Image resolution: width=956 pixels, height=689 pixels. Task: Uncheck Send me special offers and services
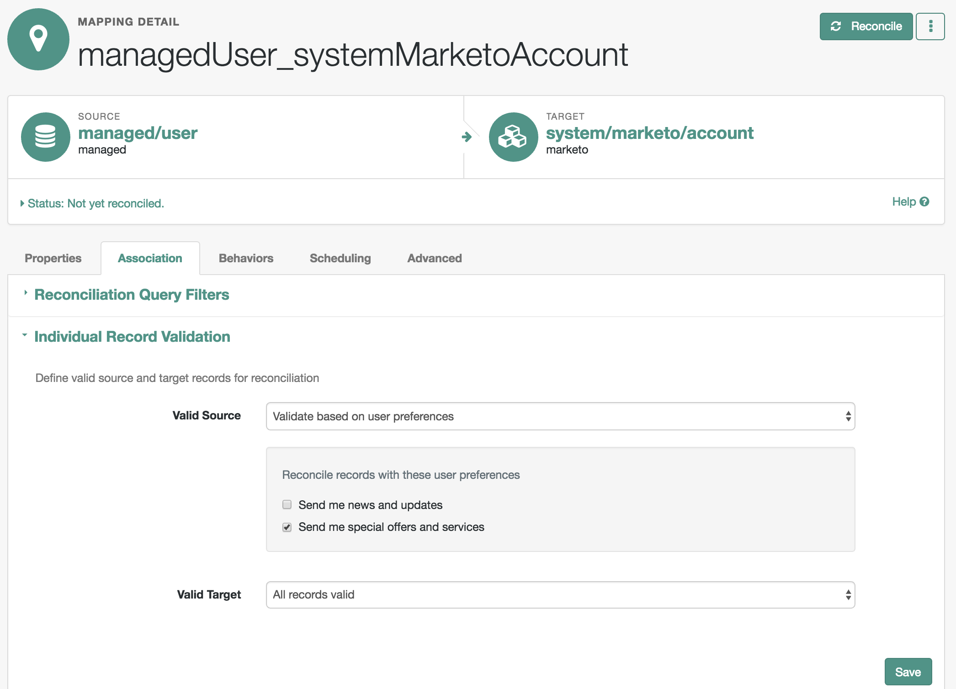pyautogui.click(x=287, y=527)
